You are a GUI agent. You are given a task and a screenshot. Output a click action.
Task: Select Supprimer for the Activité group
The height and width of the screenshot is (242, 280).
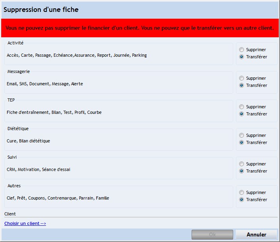[x=242, y=50]
